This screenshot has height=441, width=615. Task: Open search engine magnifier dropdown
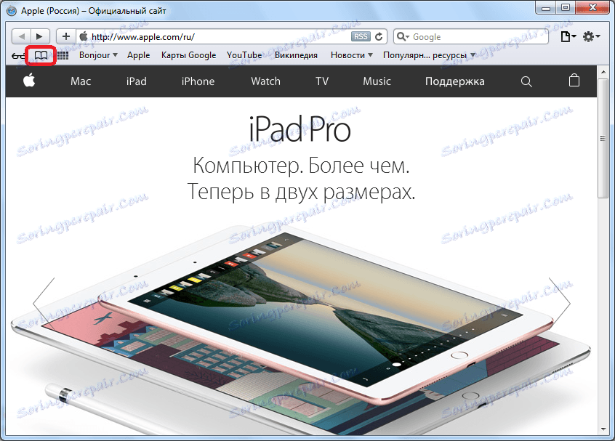[x=403, y=37]
